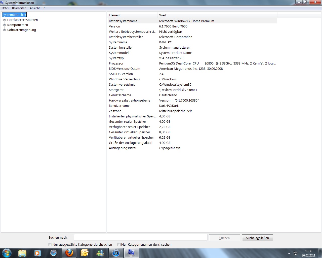Select the SMBIOS-Version row label
The width and height of the screenshot is (322, 258).
121,74
